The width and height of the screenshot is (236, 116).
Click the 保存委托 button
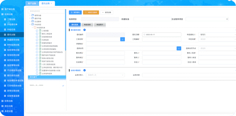click(x=75, y=13)
